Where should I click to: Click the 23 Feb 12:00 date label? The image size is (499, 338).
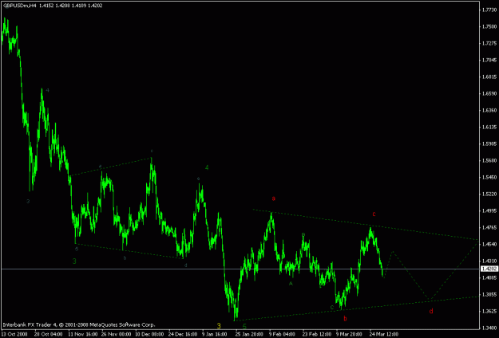(317, 334)
